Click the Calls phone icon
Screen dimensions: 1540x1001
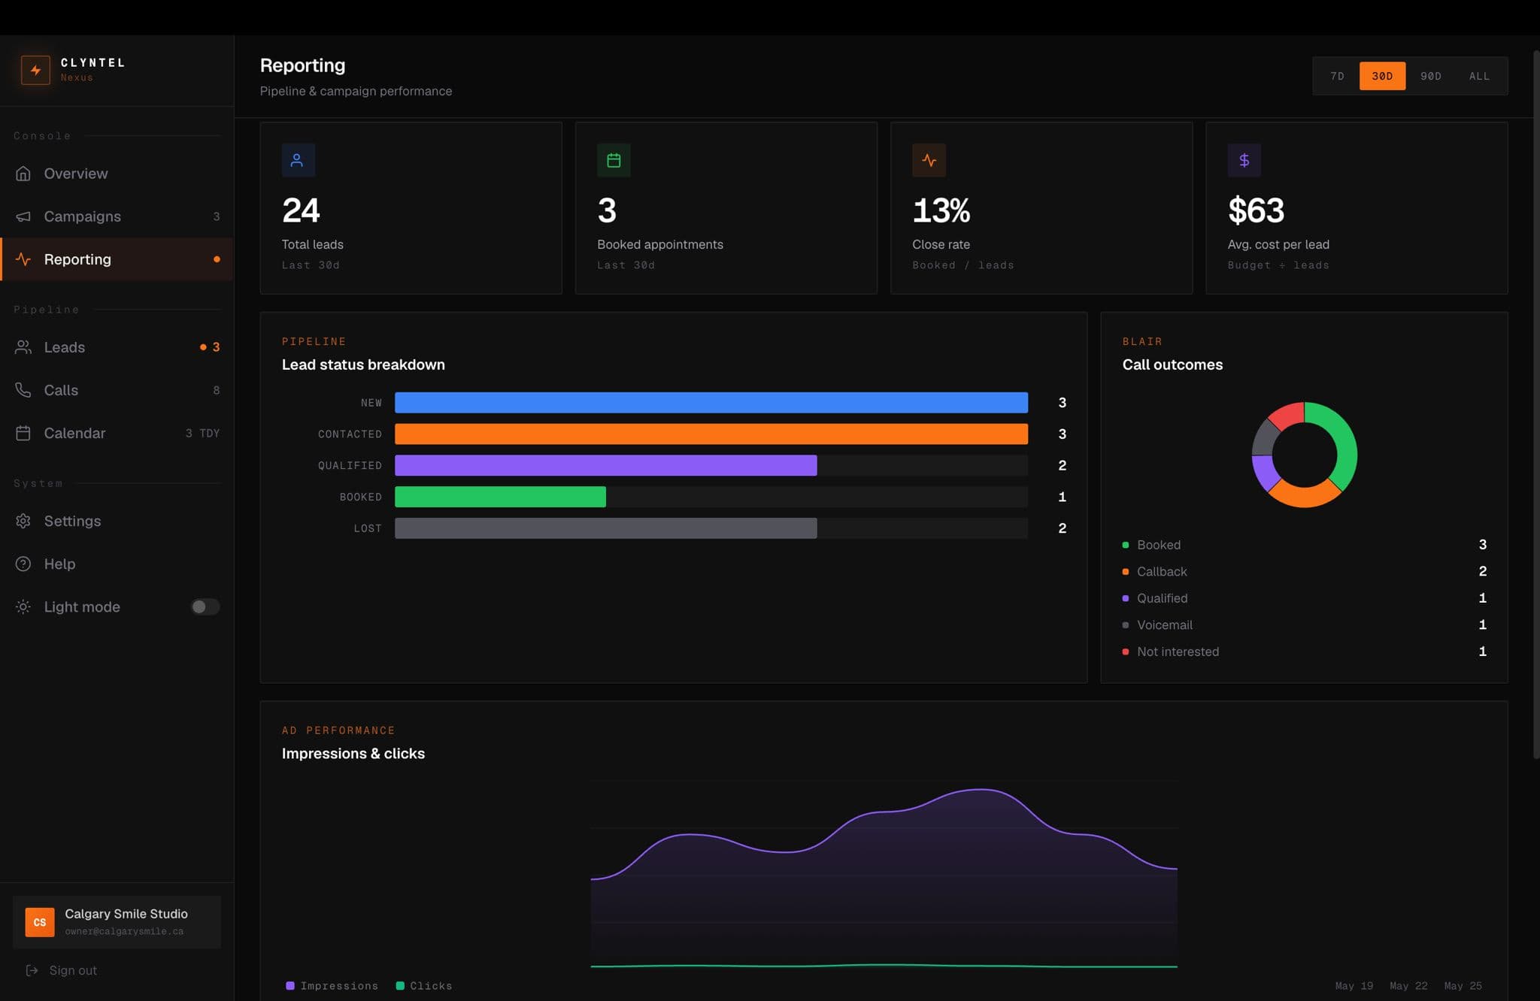click(23, 390)
